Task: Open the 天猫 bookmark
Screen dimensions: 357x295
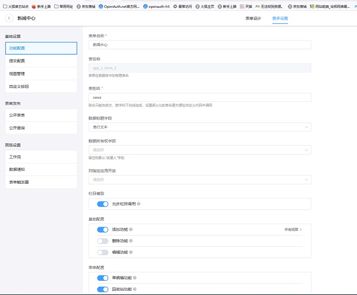Action: point(246,7)
